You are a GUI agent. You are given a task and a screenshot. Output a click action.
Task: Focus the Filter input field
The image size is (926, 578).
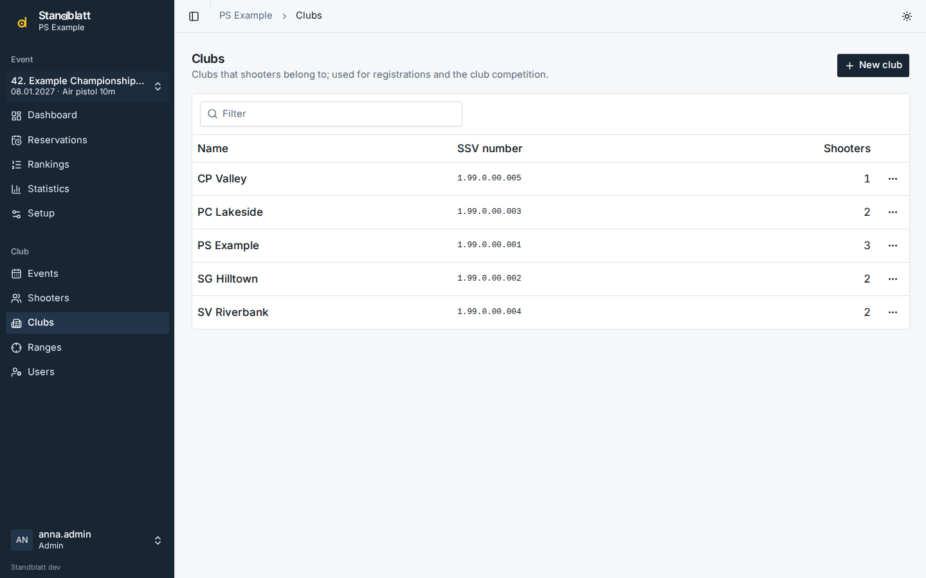331,114
